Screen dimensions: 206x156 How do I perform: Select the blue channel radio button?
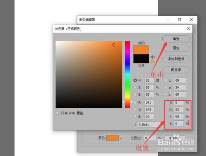(x=135, y=116)
